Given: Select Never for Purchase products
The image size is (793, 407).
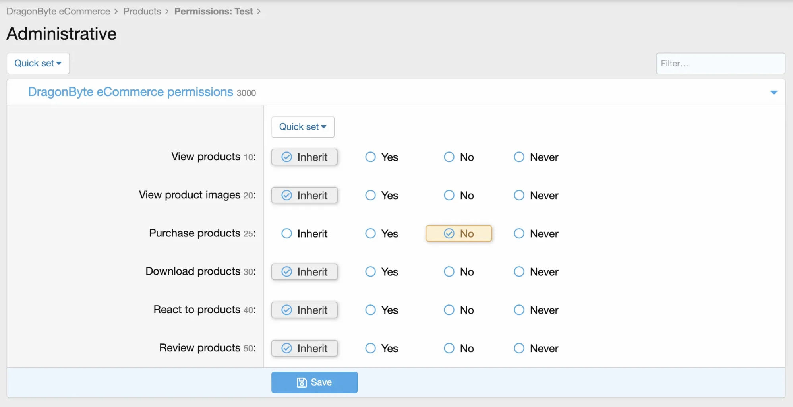Looking at the screenshot, I should pyautogui.click(x=536, y=233).
